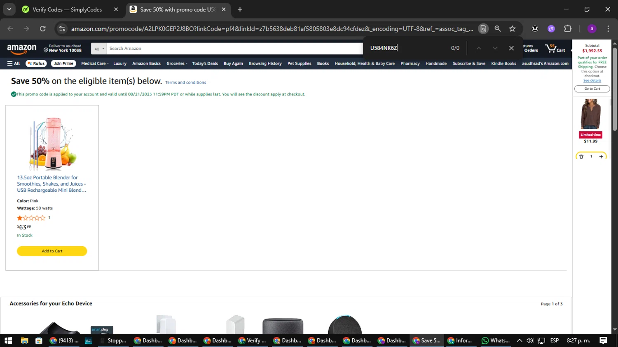Open Rufus assistant
This screenshot has width=618, height=347.
click(x=36, y=63)
